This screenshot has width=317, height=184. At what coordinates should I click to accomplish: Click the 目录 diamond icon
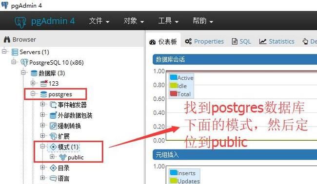(53, 168)
